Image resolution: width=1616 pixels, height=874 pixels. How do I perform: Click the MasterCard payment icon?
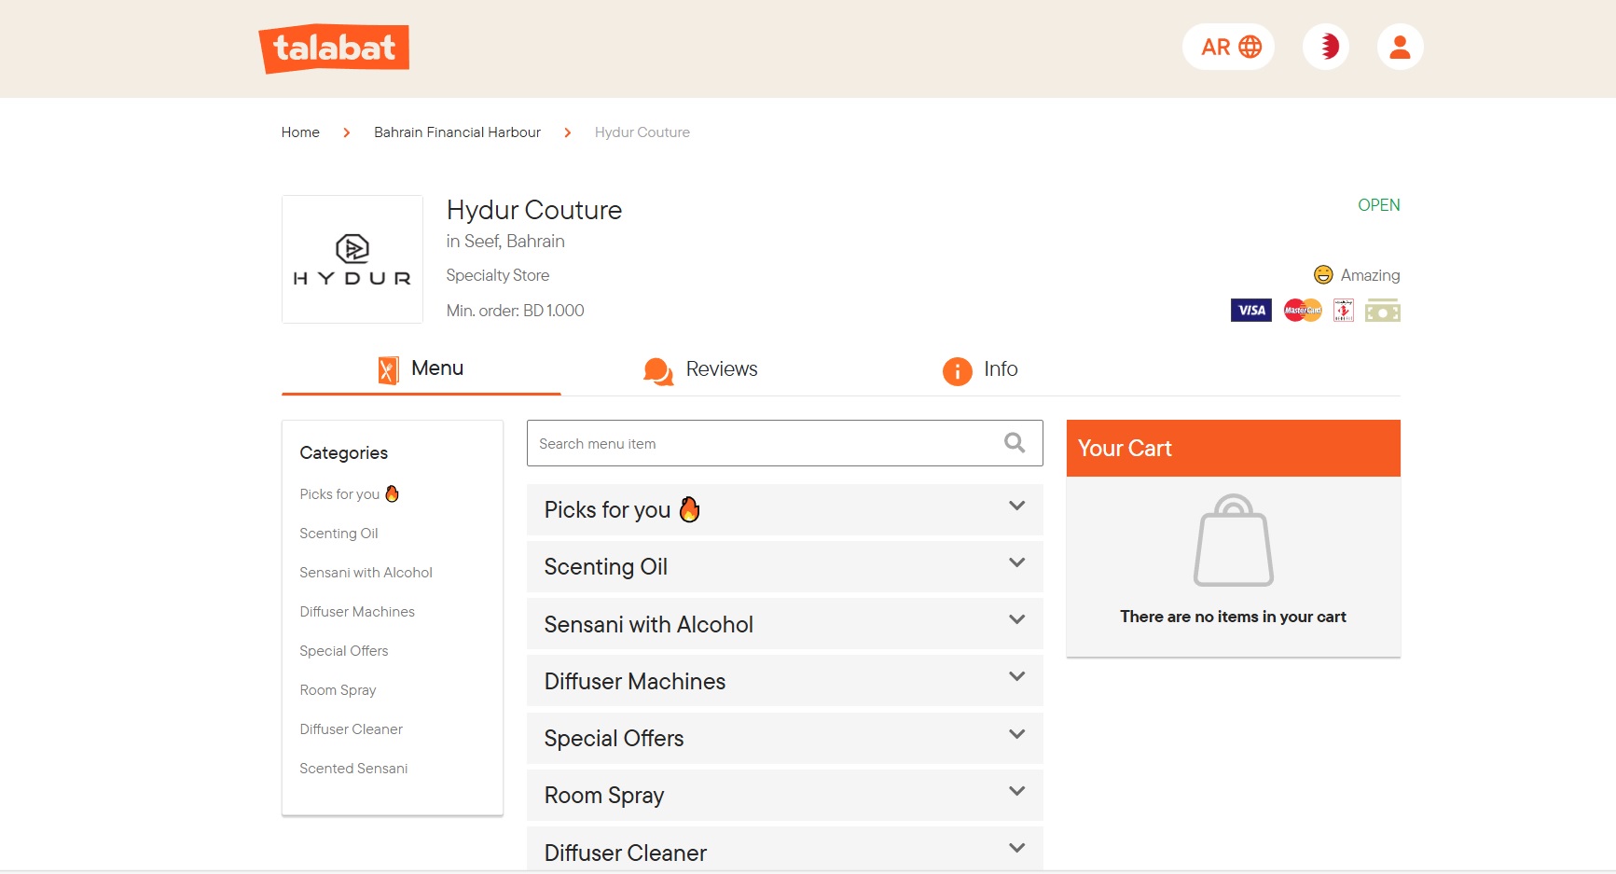click(x=1303, y=311)
